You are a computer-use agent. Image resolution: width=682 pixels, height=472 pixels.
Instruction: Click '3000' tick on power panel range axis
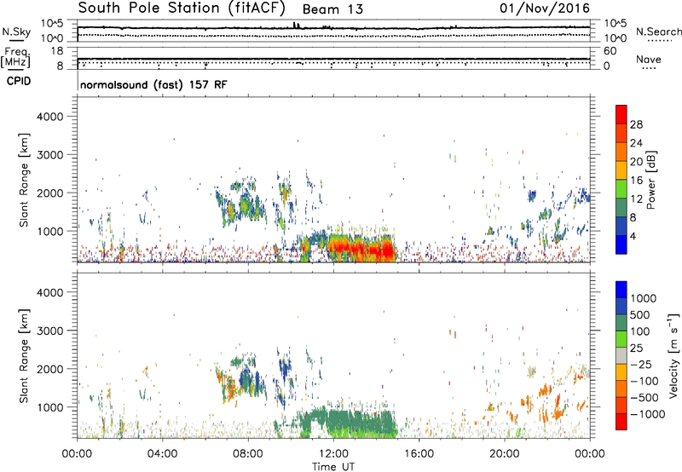[50, 155]
